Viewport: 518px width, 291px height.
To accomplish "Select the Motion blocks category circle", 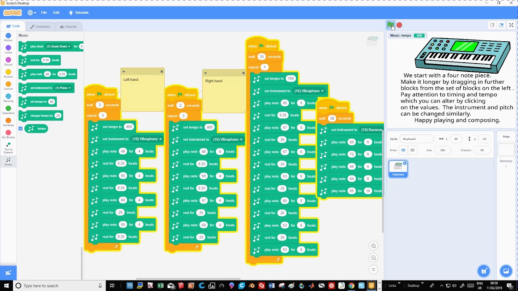I will click(8, 36).
